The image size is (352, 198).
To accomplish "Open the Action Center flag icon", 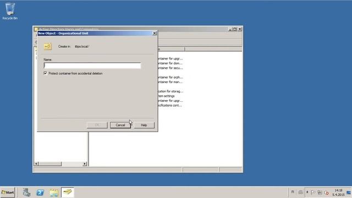I will click(313, 193).
